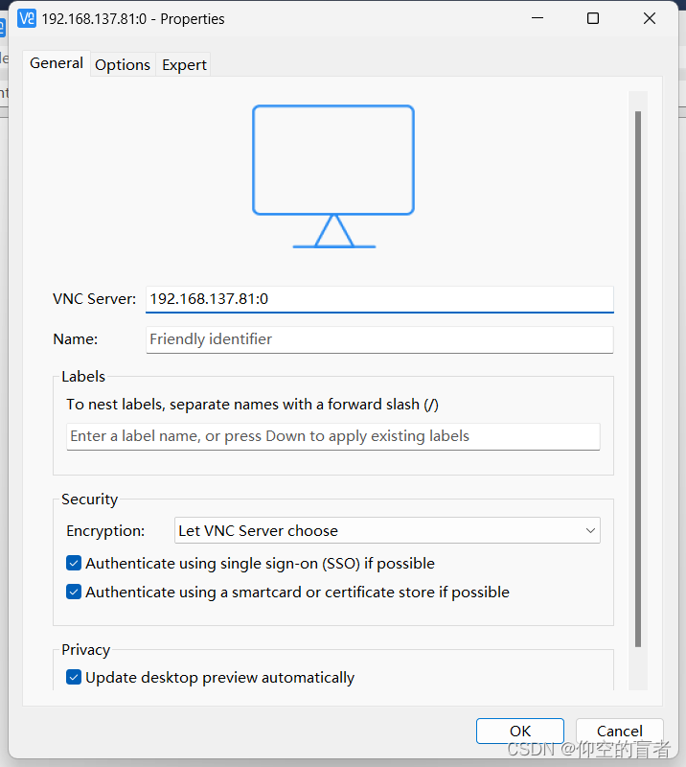Image resolution: width=686 pixels, height=767 pixels.
Task: Click the blue monitor preview image
Action: (333, 176)
